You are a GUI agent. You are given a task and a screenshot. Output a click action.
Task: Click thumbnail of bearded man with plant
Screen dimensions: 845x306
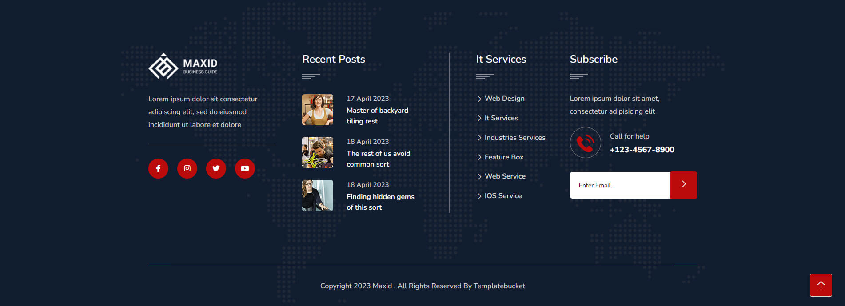[x=318, y=152]
